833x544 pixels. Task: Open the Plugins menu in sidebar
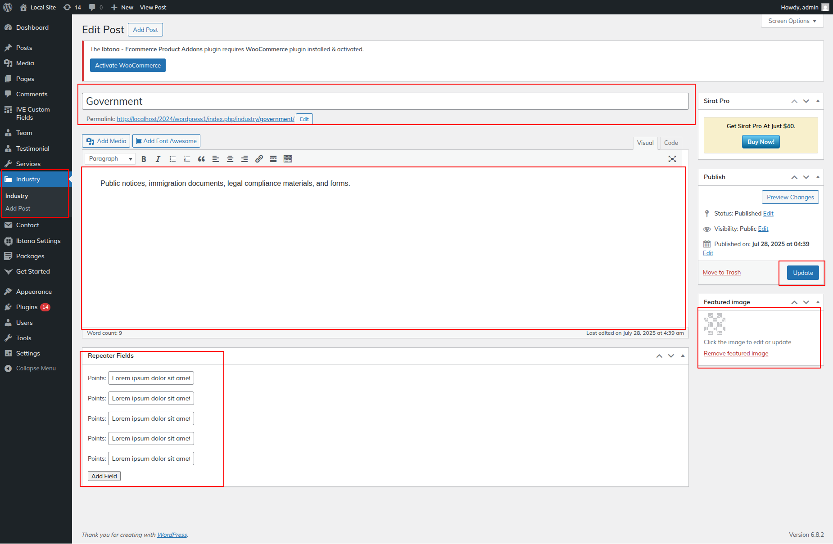coord(27,307)
